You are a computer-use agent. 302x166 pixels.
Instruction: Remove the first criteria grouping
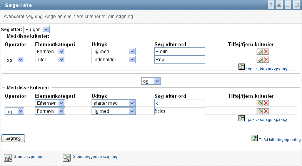click(263, 68)
